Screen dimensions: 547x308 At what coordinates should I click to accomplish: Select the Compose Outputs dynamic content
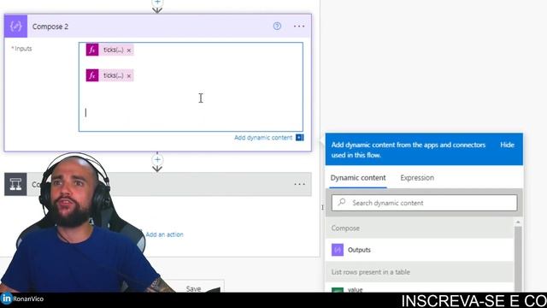coord(420,250)
